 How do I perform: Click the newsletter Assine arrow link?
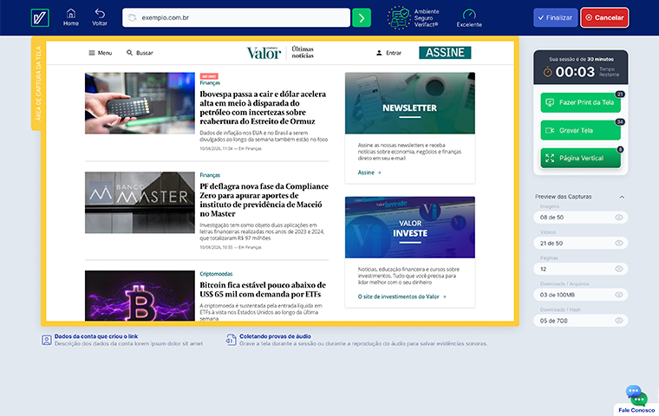[369, 172]
